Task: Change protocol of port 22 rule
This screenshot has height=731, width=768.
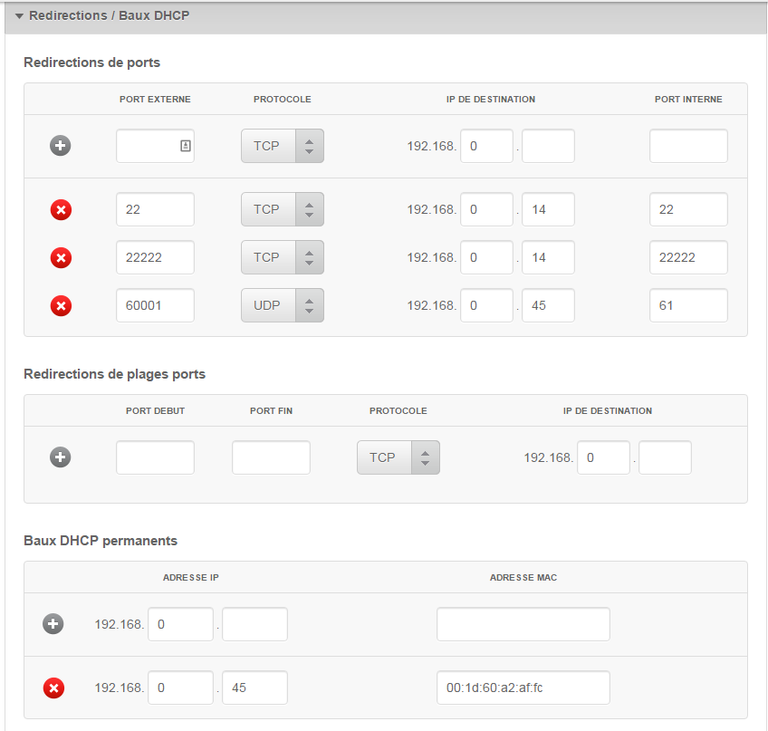Action: pos(282,210)
